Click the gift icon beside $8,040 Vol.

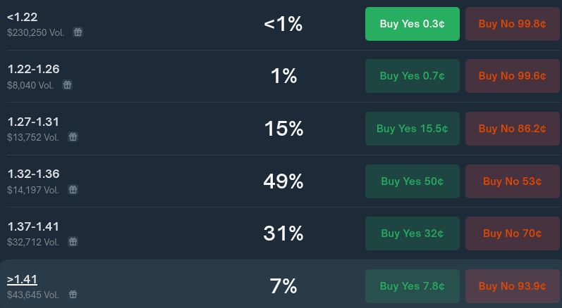(67, 85)
